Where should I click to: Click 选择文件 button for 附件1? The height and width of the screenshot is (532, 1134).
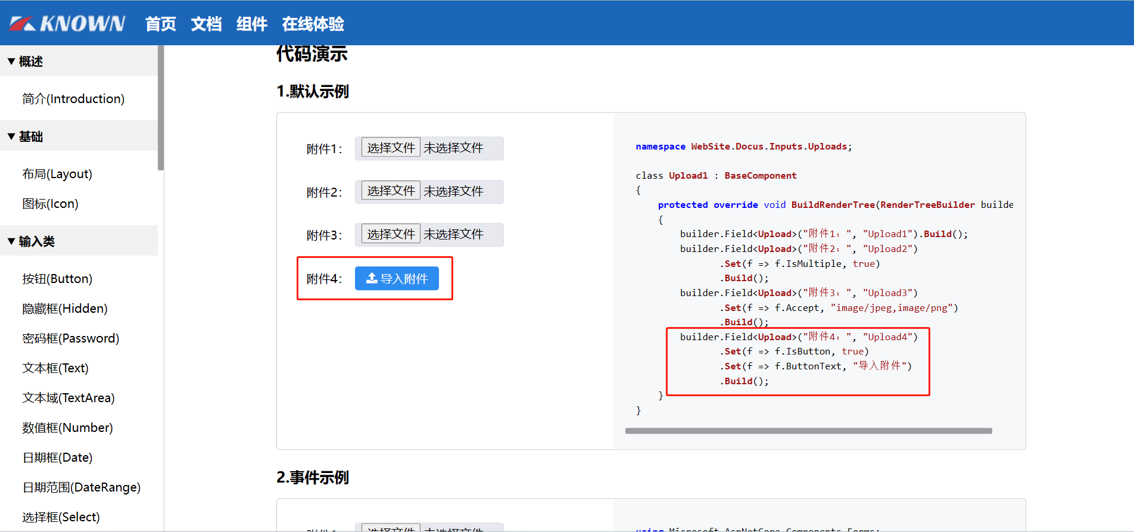(x=391, y=148)
